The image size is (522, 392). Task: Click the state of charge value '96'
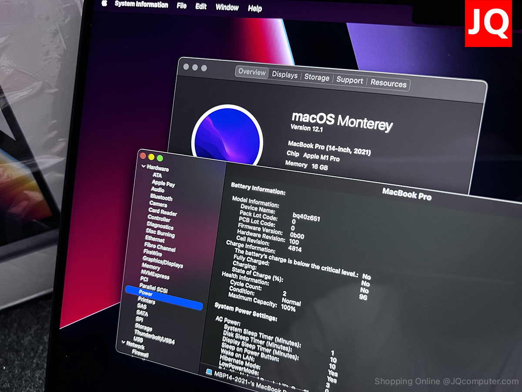click(363, 297)
